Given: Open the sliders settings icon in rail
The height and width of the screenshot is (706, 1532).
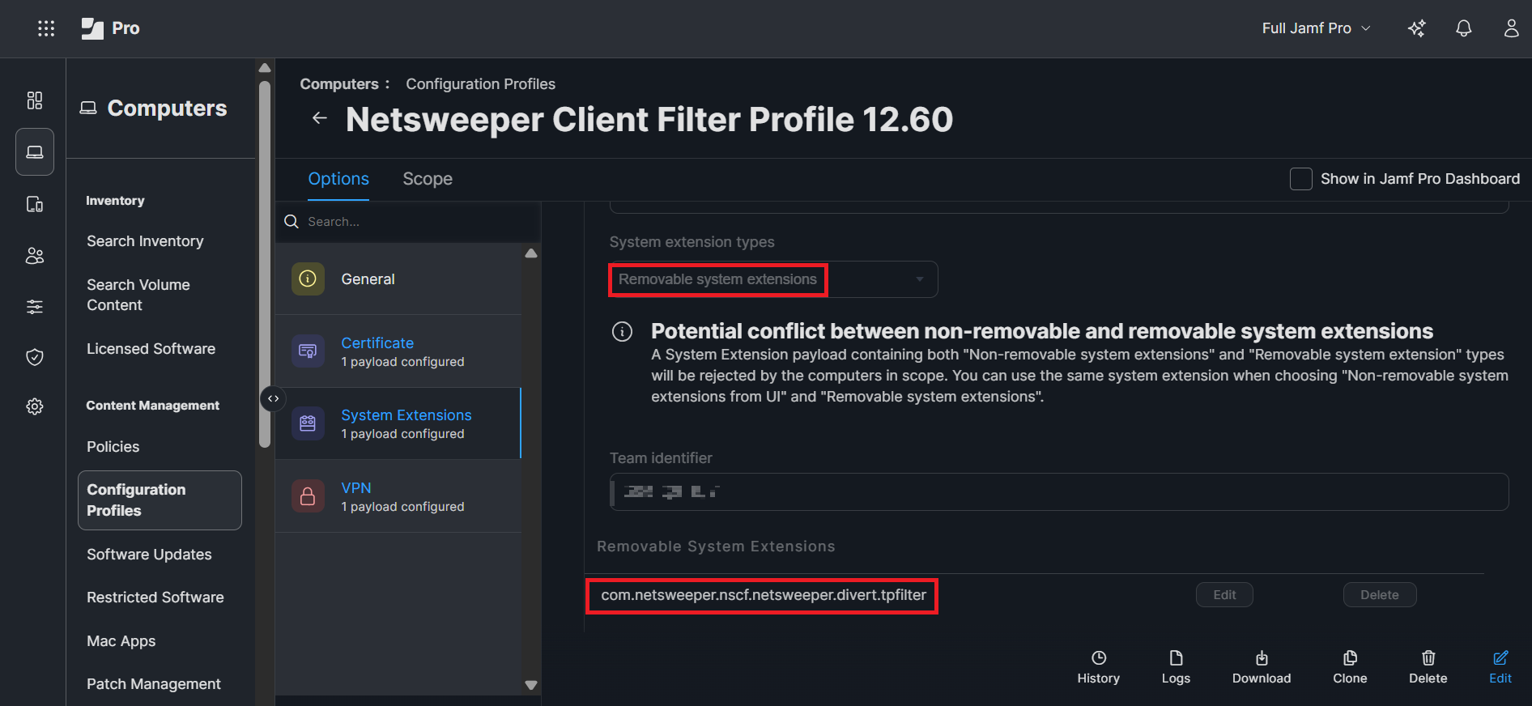Looking at the screenshot, I should click(x=35, y=307).
